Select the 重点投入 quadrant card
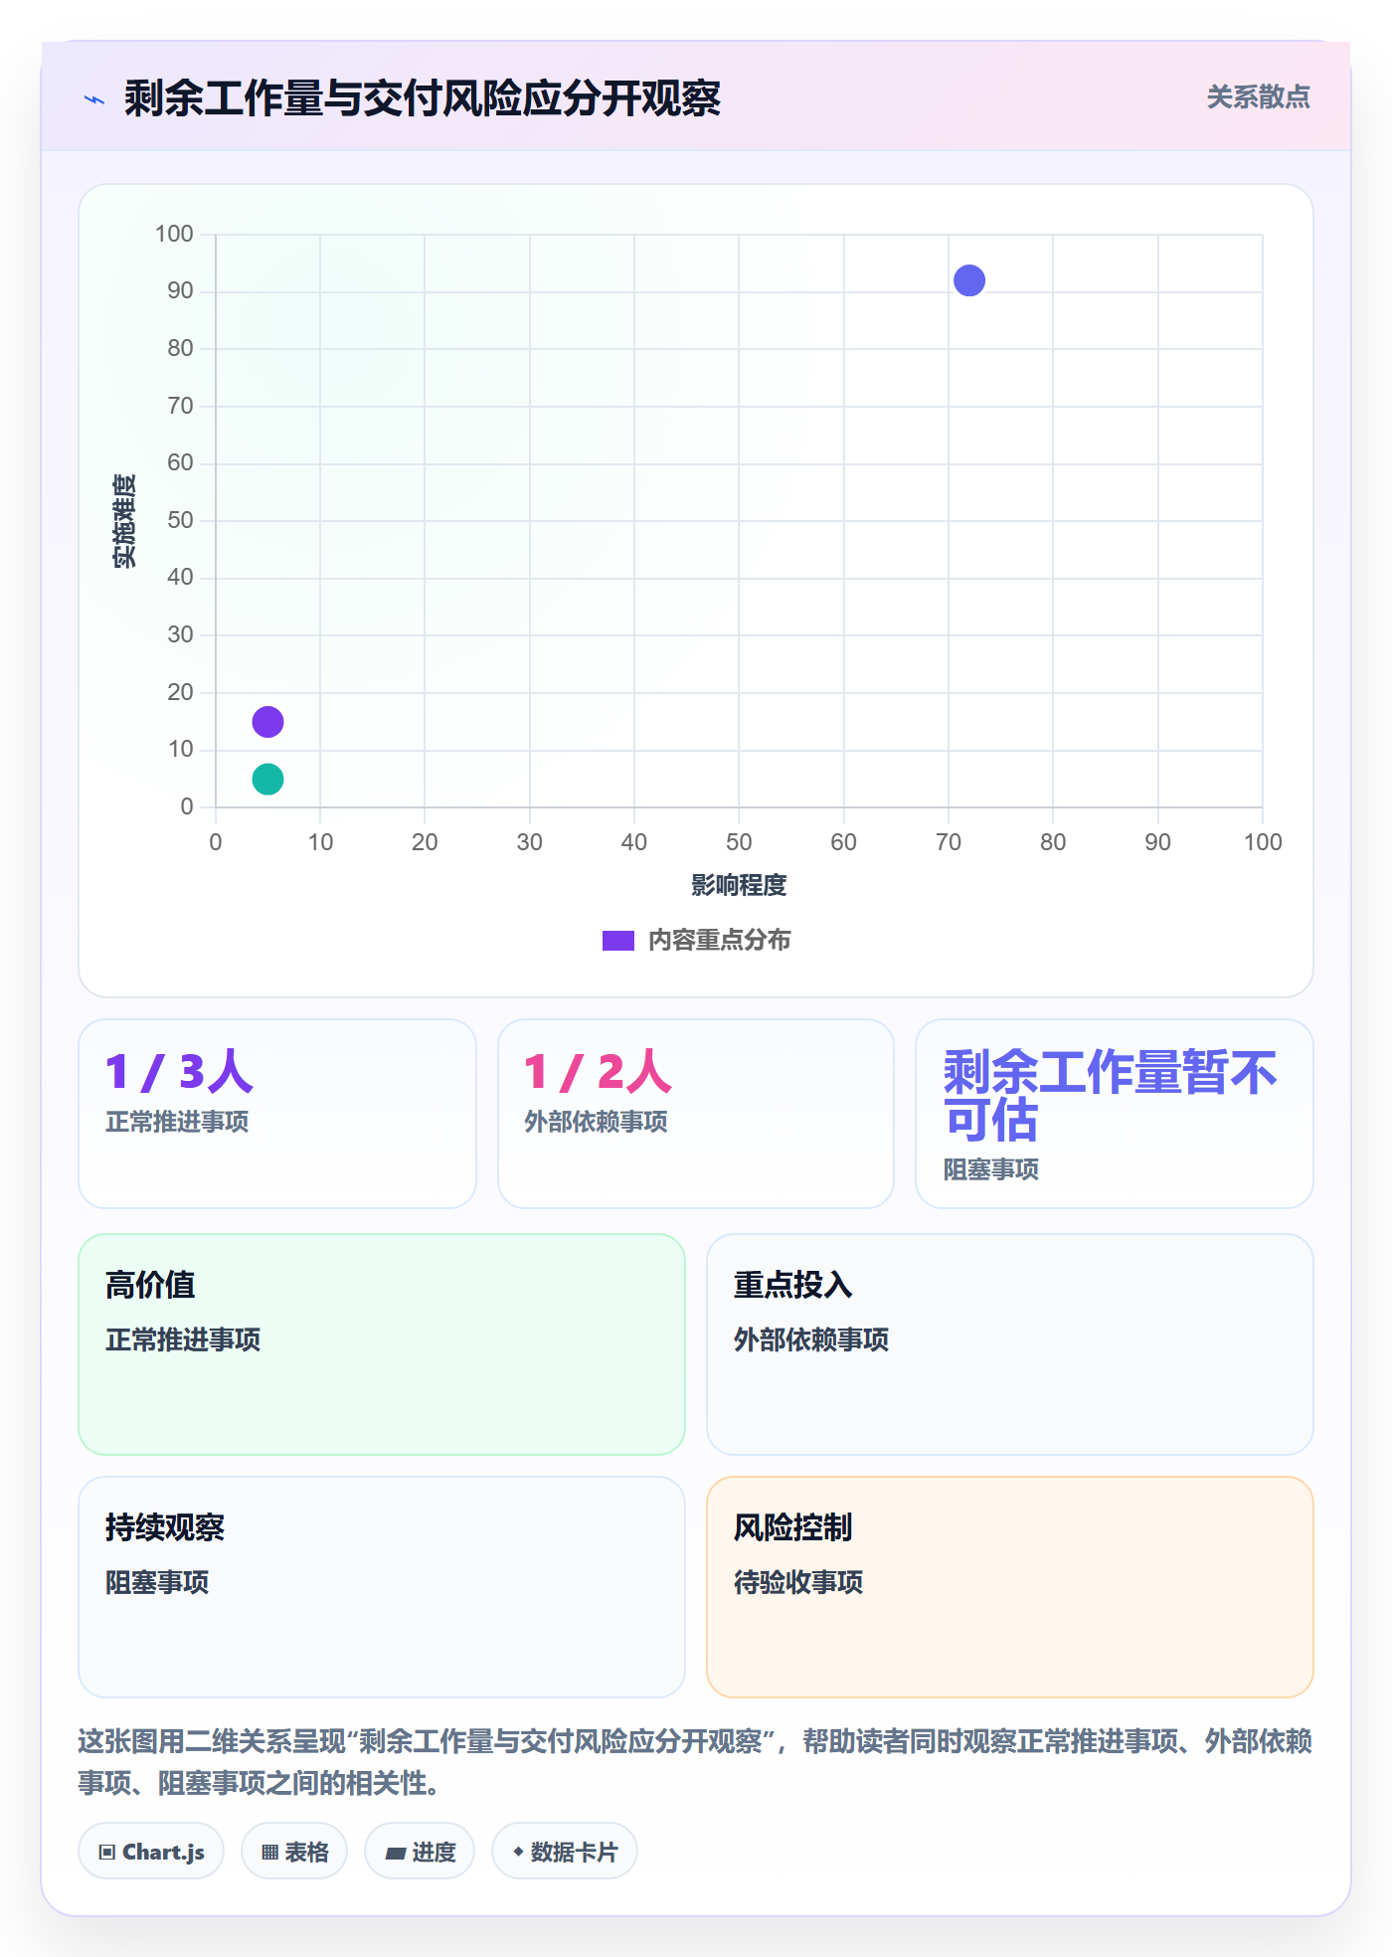This screenshot has height=1957, width=1392. 1010,1344
